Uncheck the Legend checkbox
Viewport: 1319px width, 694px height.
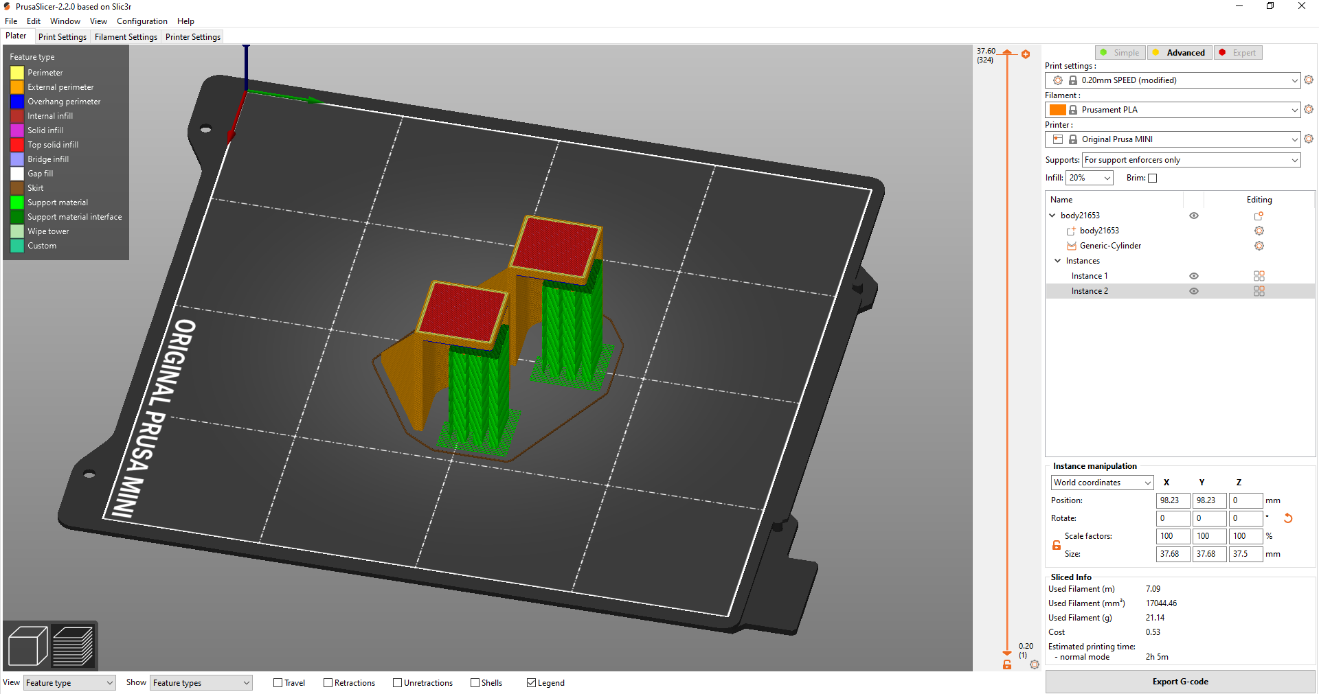[532, 683]
